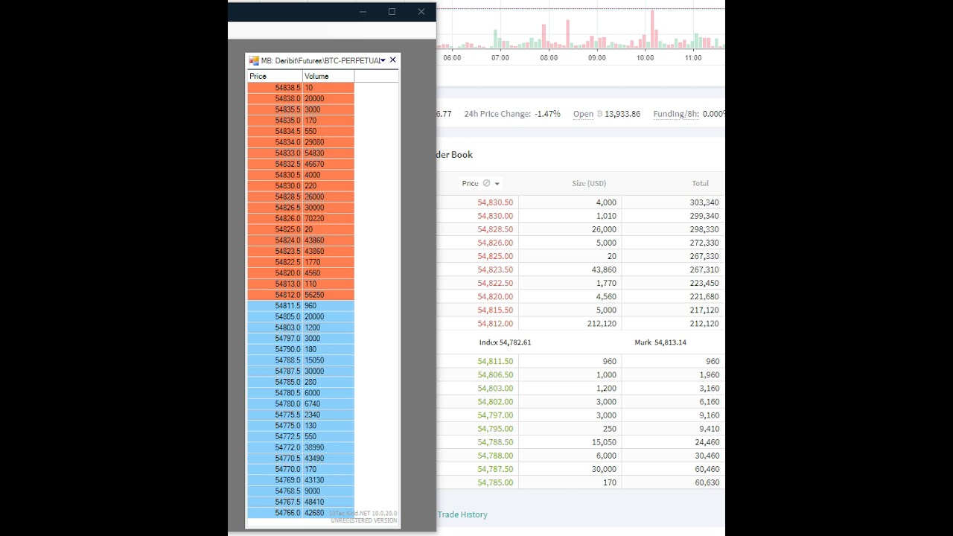Open the Trade History link
Image resolution: width=953 pixels, height=536 pixels.
[462, 514]
